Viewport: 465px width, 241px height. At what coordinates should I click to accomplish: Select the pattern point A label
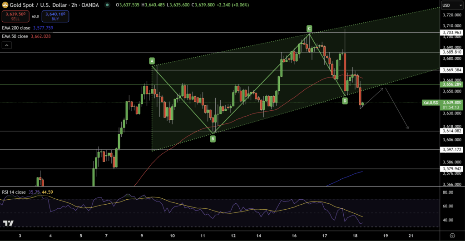tap(152, 61)
